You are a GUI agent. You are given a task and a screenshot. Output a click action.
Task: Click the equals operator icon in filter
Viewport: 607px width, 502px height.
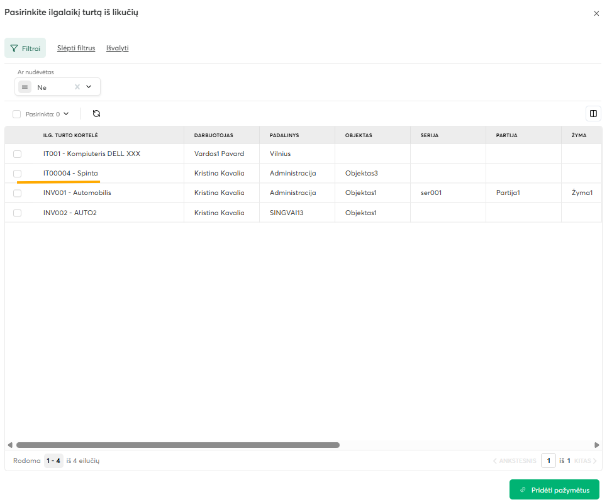25,87
